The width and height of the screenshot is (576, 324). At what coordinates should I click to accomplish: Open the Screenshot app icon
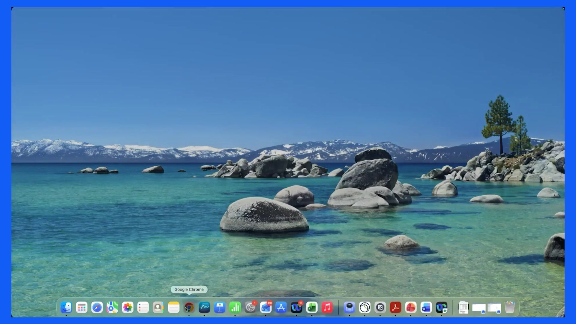pyautogui.click(x=380, y=307)
